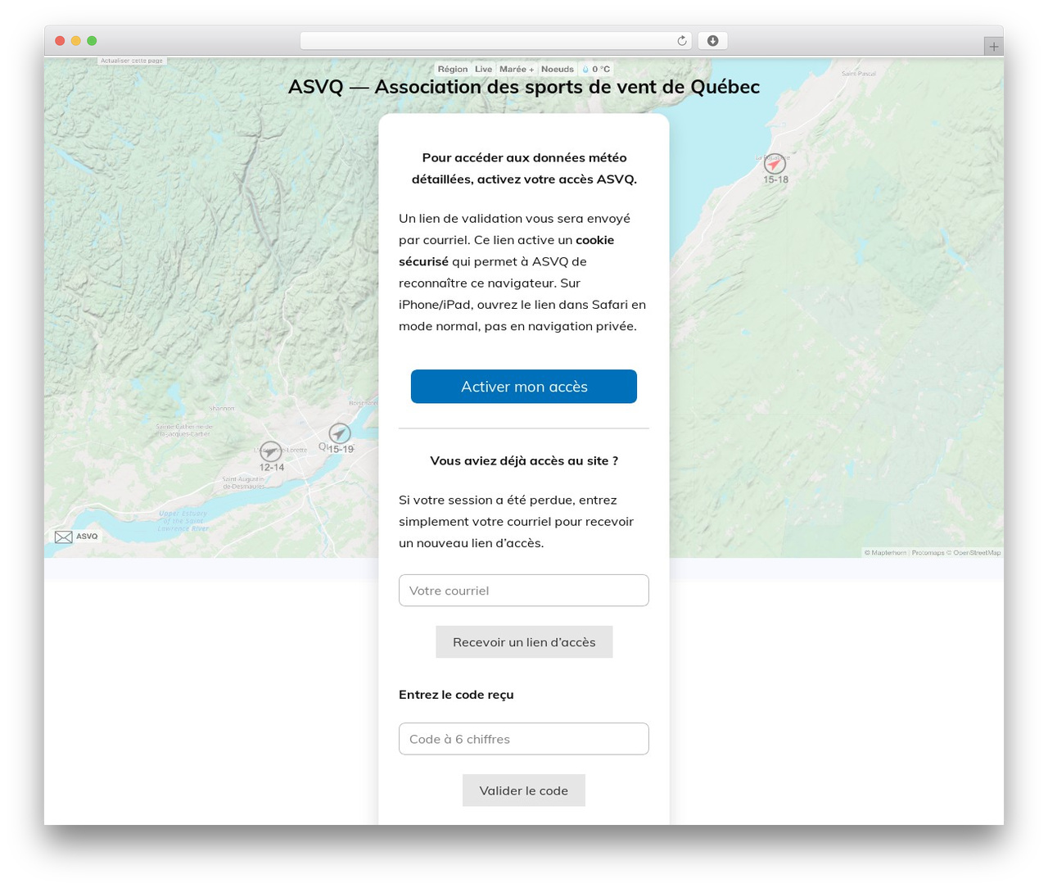
Task: Focus the Code à 6 chiffres field
Action: [524, 739]
